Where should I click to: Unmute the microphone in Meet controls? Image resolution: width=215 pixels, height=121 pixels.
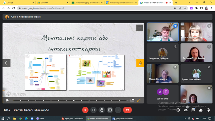[x=85, y=110]
